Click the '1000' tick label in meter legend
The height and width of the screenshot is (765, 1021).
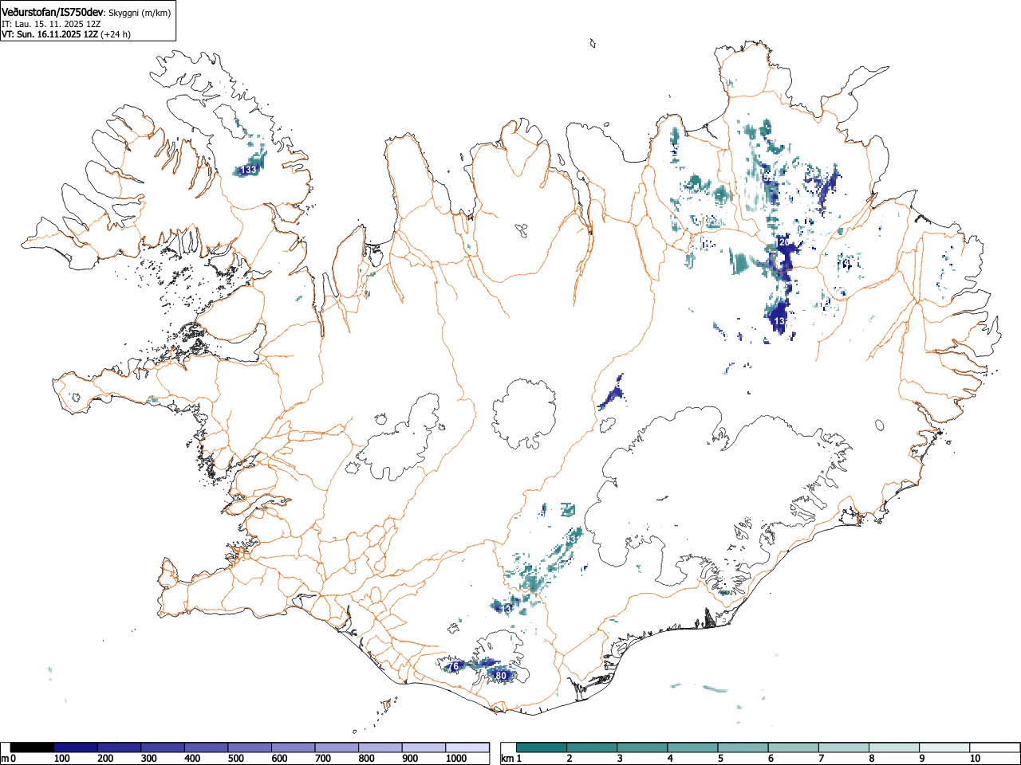click(456, 759)
